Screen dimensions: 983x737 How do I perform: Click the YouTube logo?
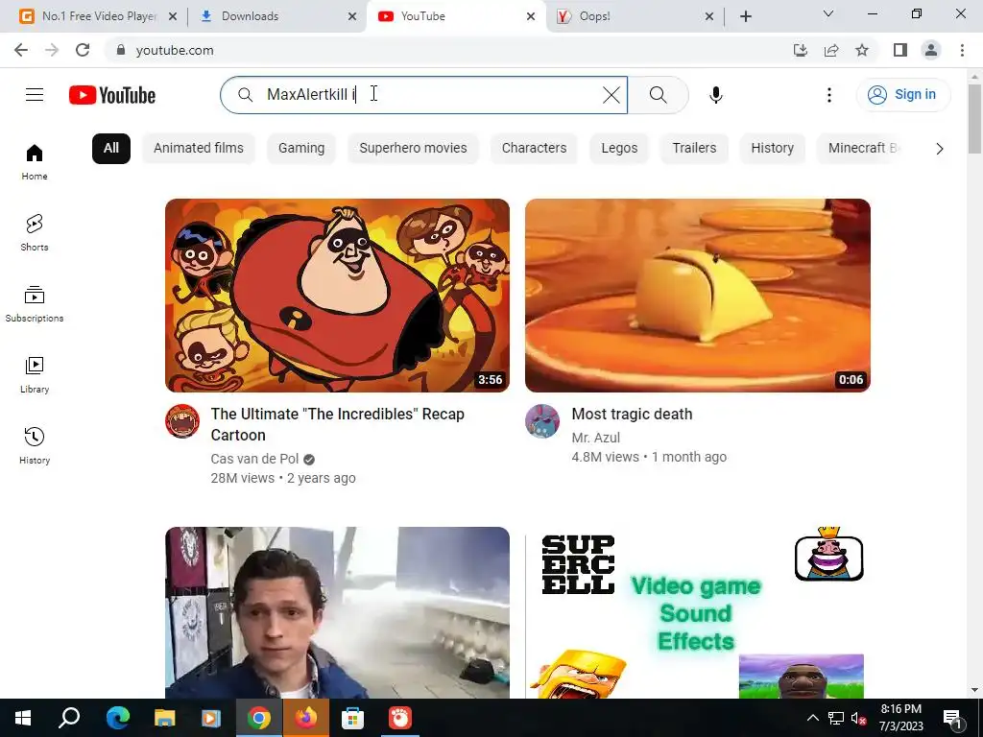point(112,95)
